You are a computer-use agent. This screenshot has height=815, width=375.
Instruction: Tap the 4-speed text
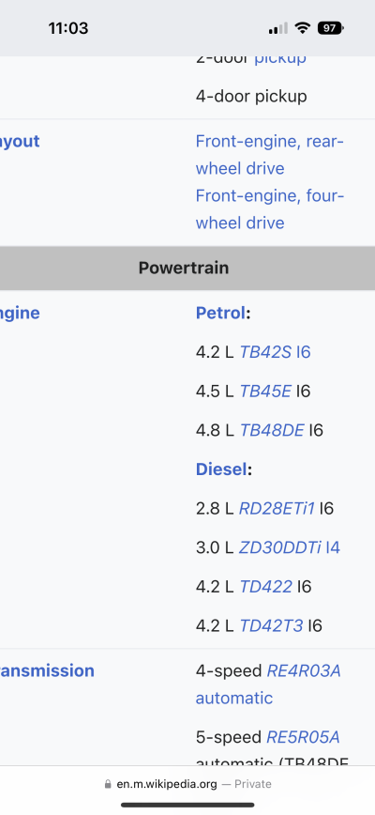(229, 671)
